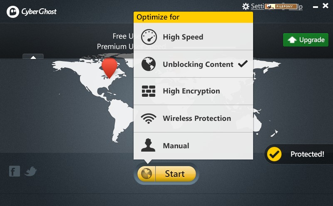This screenshot has height=206, width=333.
Task: Click the Manual person silhouette icon
Action: [x=148, y=145]
